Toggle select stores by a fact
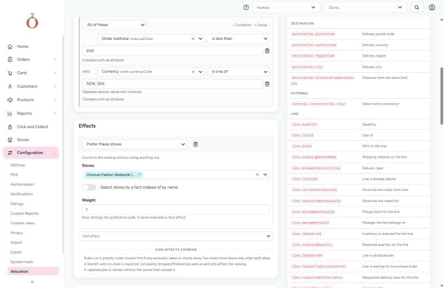This screenshot has height=288, width=444. click(x=89, y=187)
